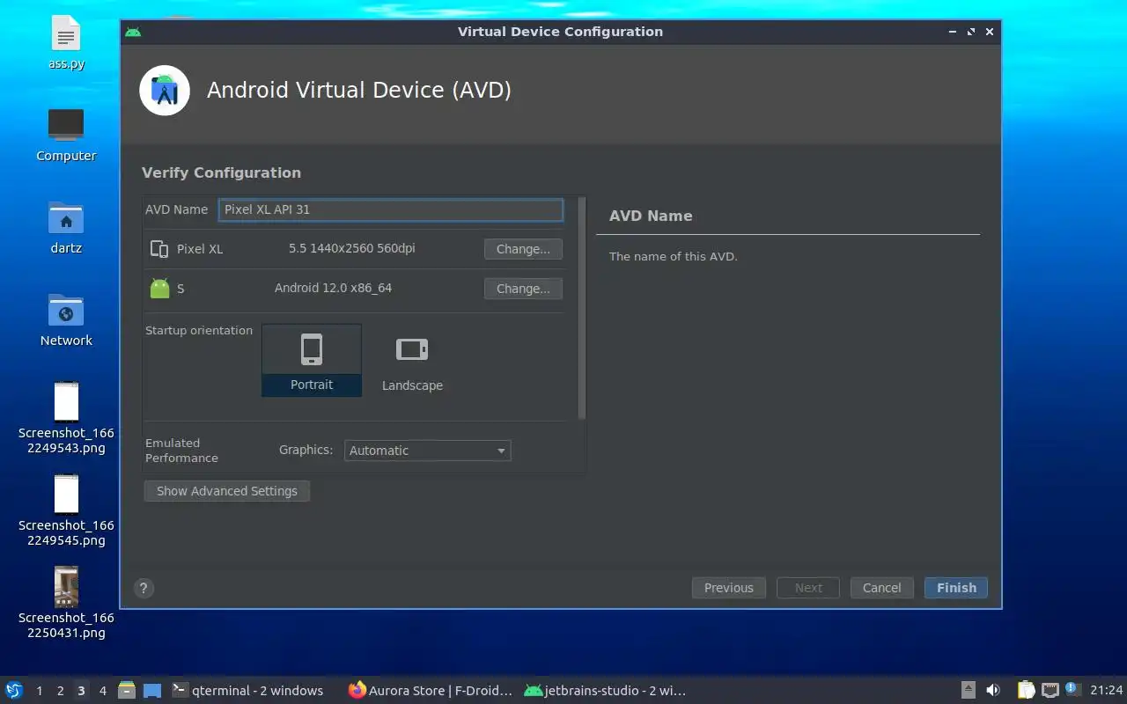This screenshot has width=1127, height=704.
Task: Switch to workspace 2 in pager
Action: (x=61, y=691)
